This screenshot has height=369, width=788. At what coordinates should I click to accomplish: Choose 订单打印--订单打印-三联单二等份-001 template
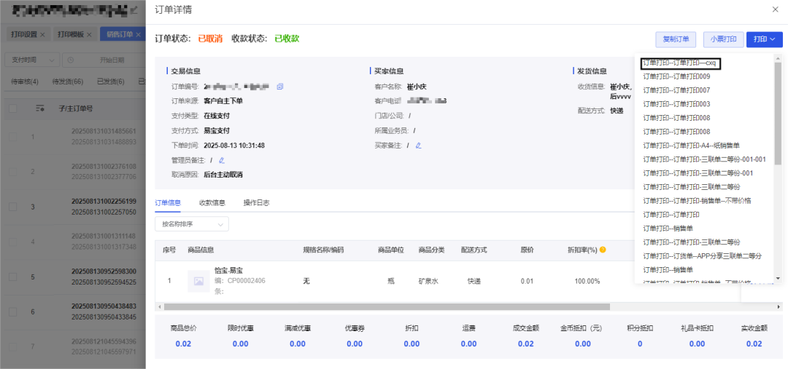pos(698,173)
